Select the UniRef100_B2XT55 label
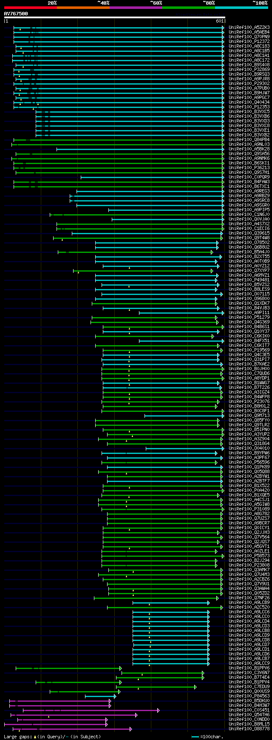 [x=249, y=257]
